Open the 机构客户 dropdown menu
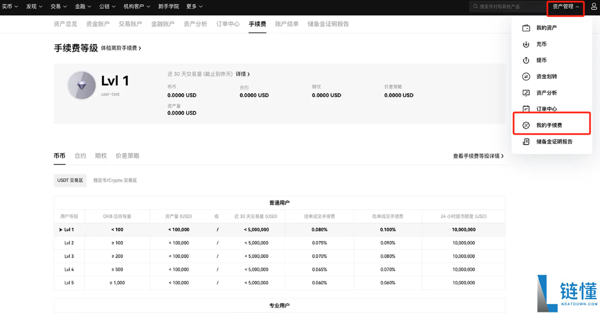 (x=137, y=7)
